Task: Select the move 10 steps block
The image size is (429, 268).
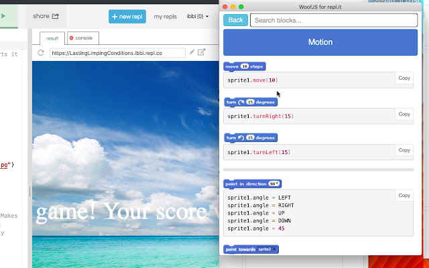Action: point(244,66)
